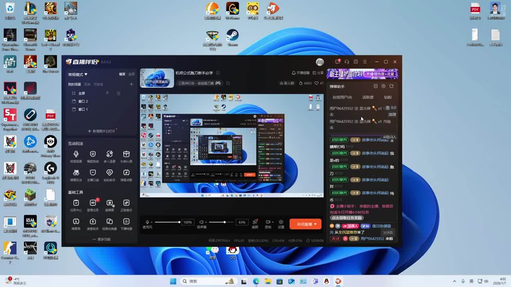
Task: Click the 礼物心愿 gift wish icon
Action: (x=126, y=154)
